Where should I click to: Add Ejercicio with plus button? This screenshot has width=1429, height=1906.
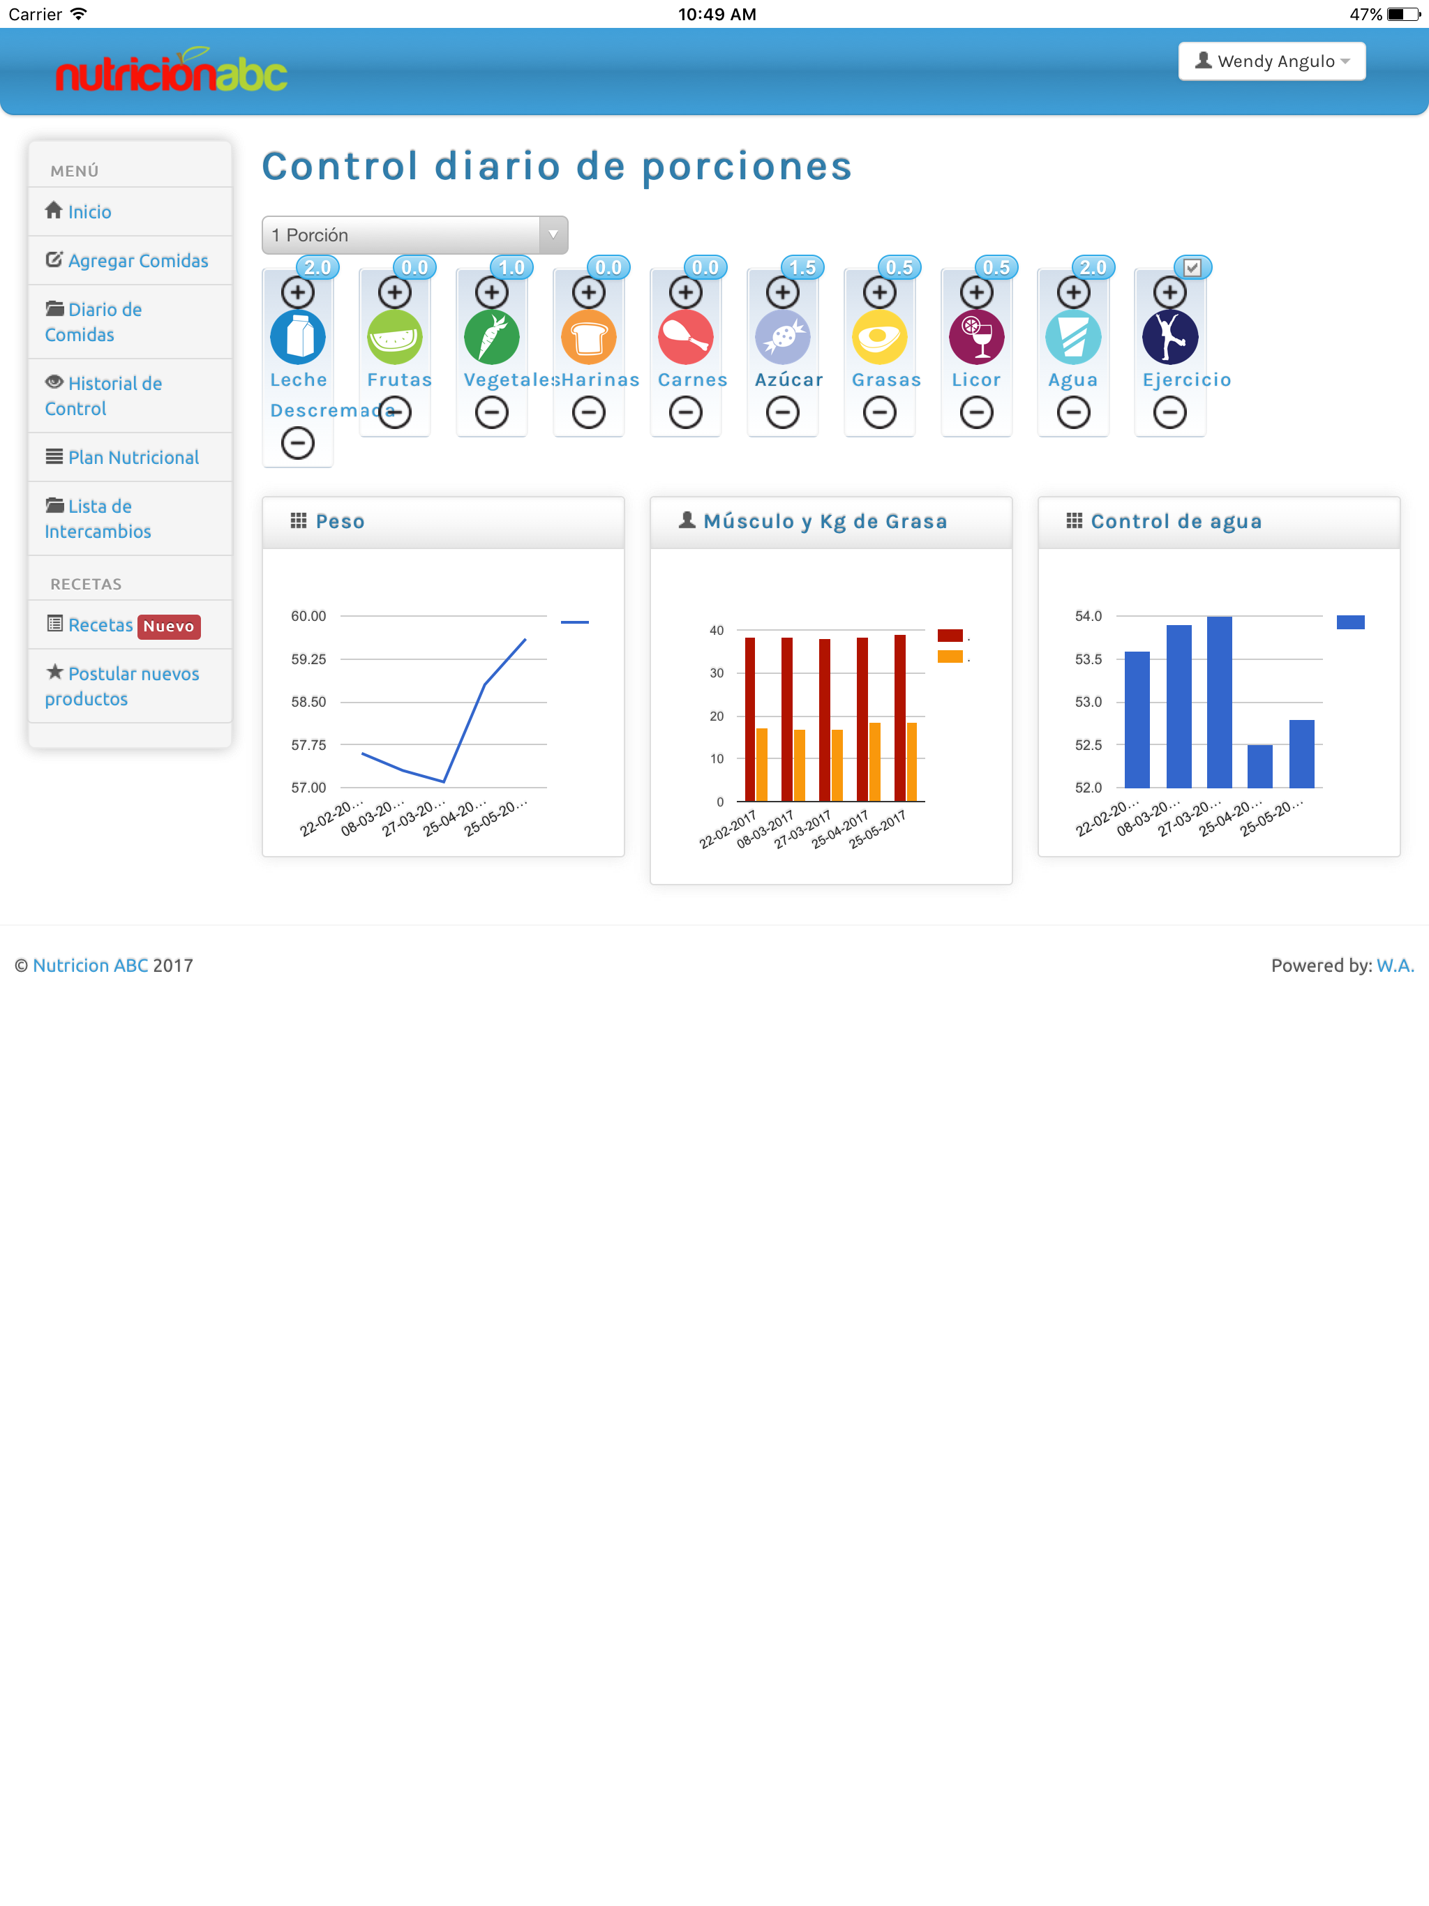click(x=1169, y=292)
